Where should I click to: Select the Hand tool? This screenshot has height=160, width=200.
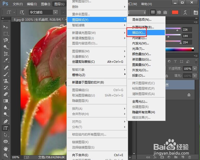[x=6, y=149]
